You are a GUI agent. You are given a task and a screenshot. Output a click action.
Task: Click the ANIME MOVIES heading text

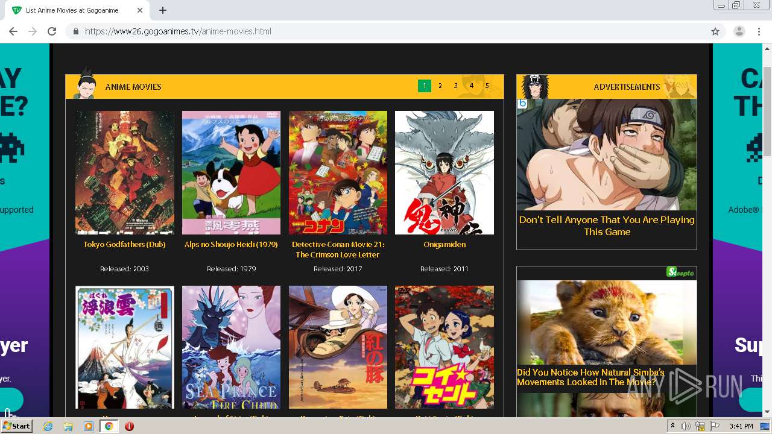point(133,87)
